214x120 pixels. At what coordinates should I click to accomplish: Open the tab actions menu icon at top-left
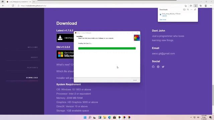click(3, 2)
